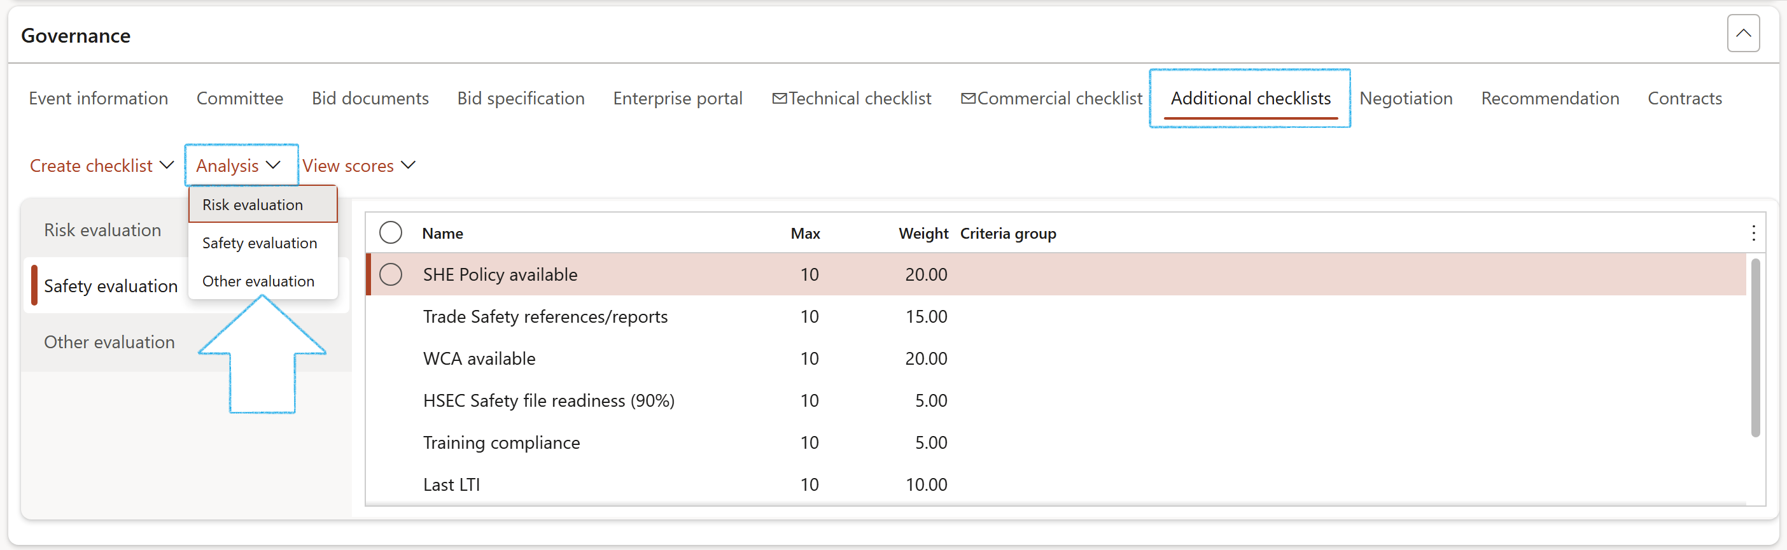The image size is (1787, 550).
Task: Select Other evaluation in left panel
Action: [109, 342]
